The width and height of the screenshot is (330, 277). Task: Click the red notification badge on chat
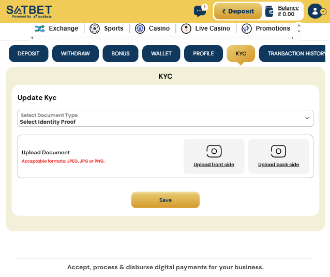(x=204, y=7)
